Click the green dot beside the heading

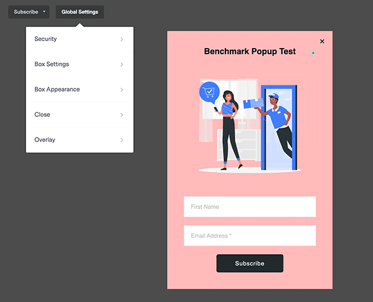(313, 53)
